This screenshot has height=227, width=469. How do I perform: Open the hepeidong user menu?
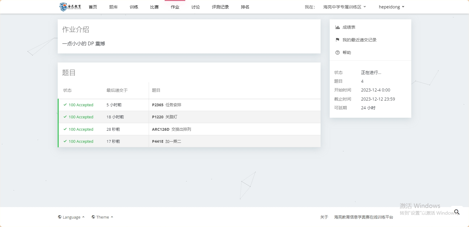coord(391,7)
